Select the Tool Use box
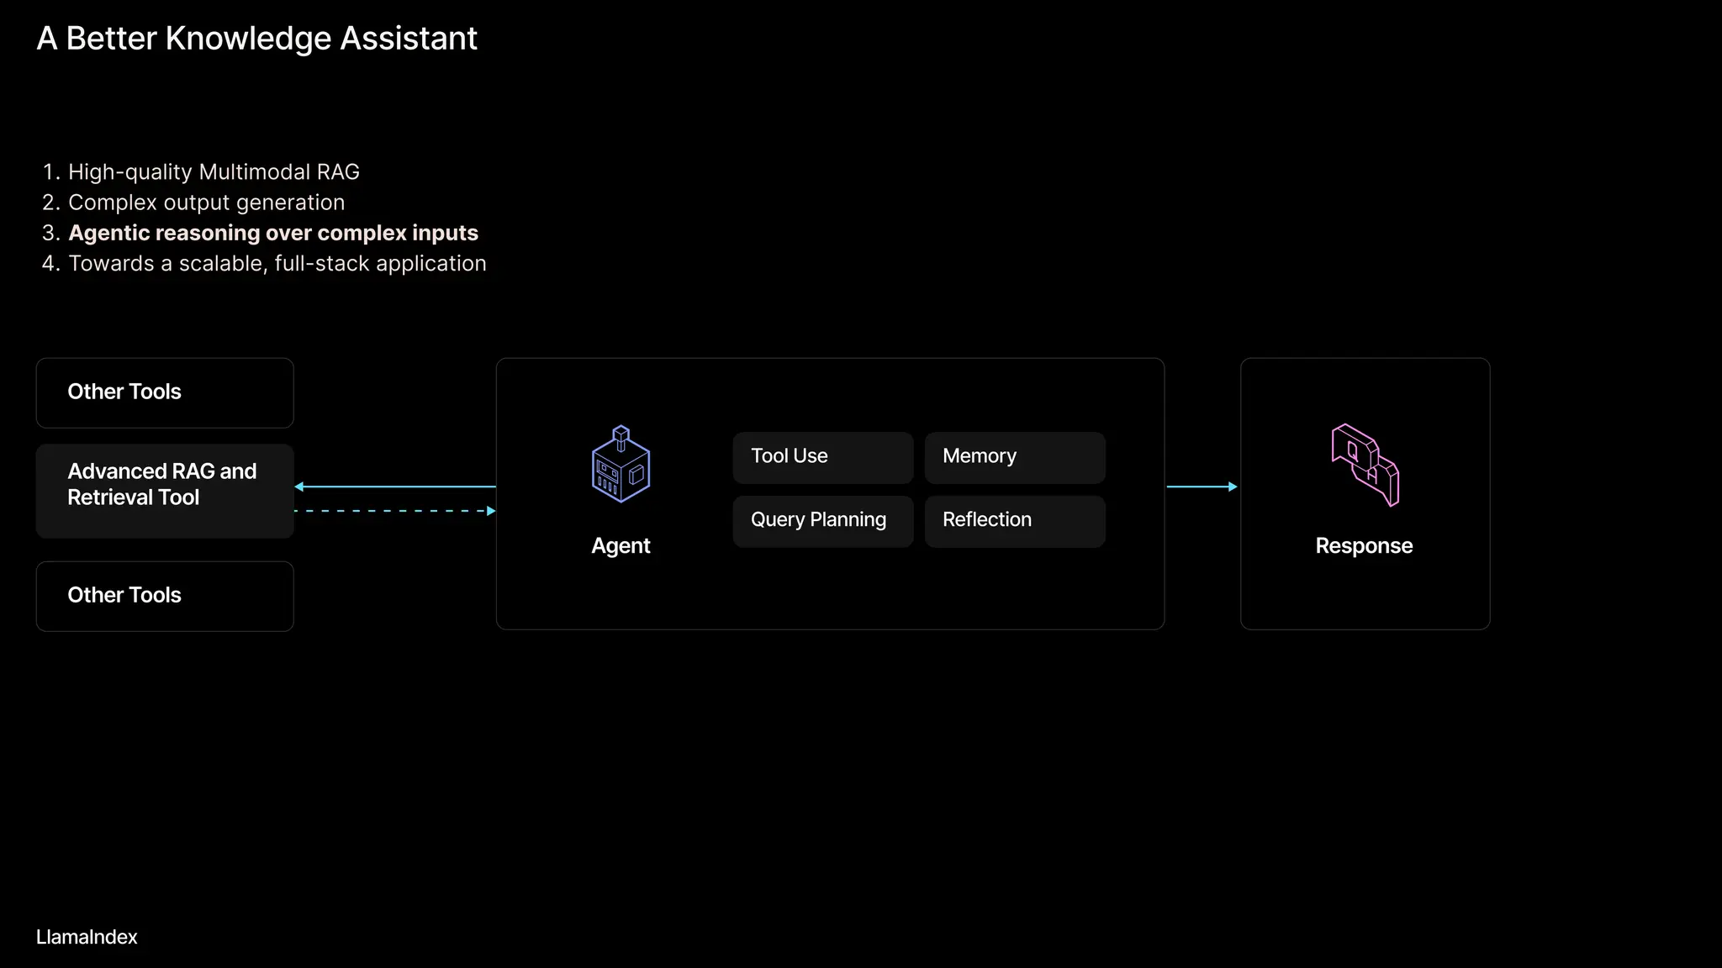 822,457
